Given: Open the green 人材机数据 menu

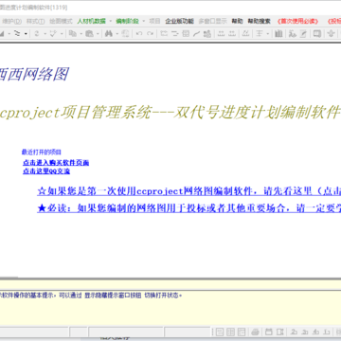Looking at the screenshot, I should (92, 21).
